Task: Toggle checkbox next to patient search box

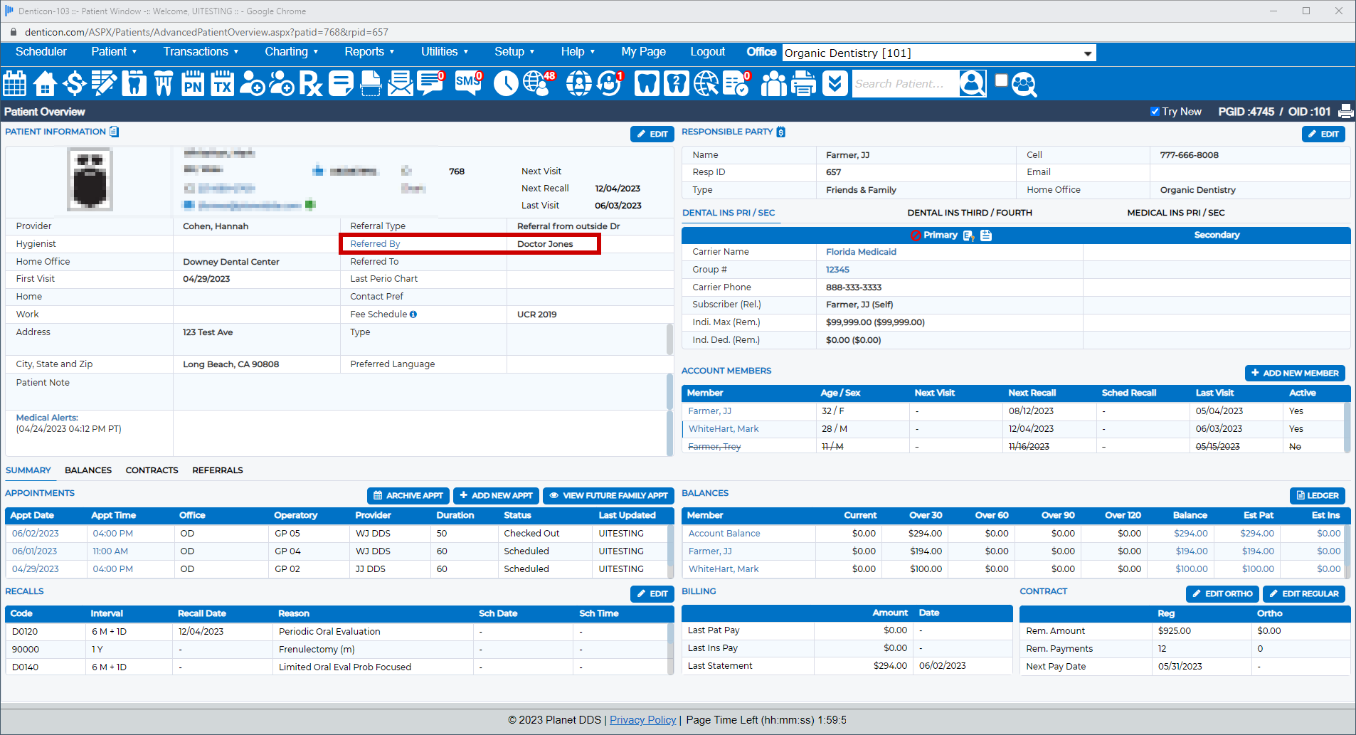Action: pos(1001,80)
